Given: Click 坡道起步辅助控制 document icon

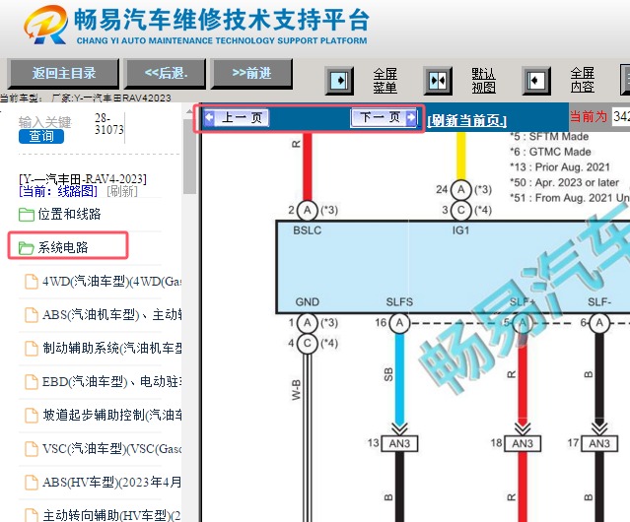Looking at the screenshot, I should [32, 416].
